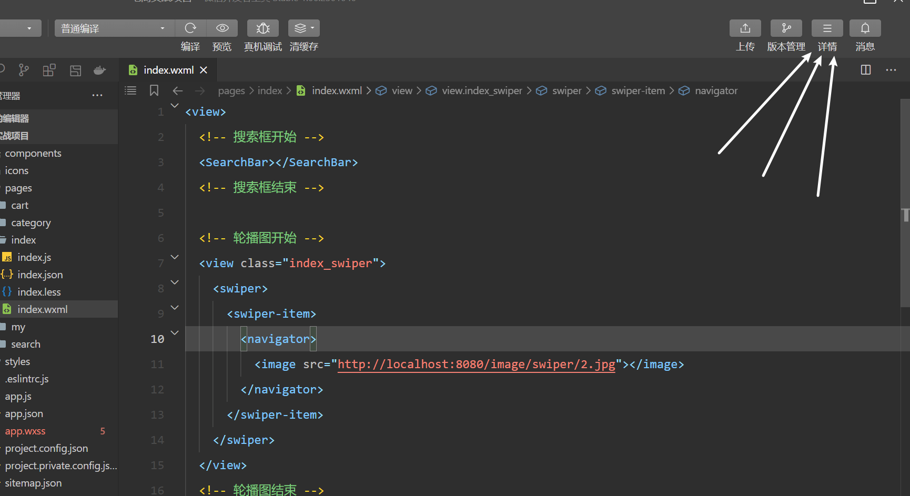The image size is (910, 496).
Task: Click the pages breadcrumb
Action: coord(231,91)
